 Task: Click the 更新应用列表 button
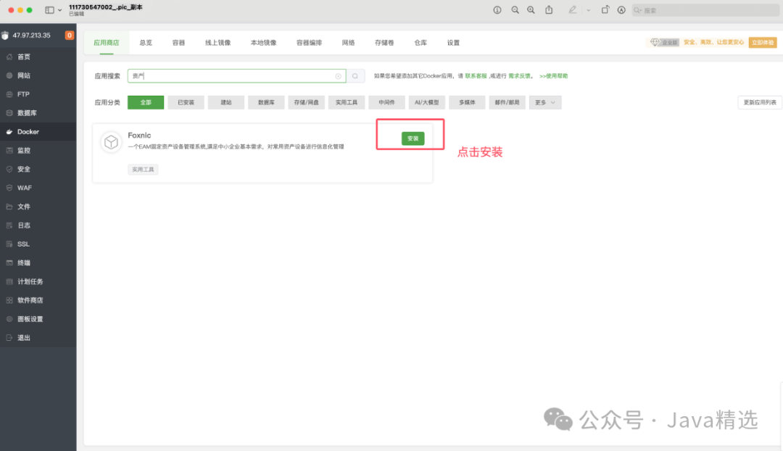pyautogui.click(x=760, y=102)
